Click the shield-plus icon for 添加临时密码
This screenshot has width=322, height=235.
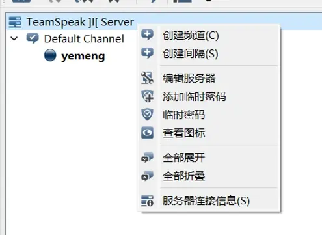[x=147, y=96]
